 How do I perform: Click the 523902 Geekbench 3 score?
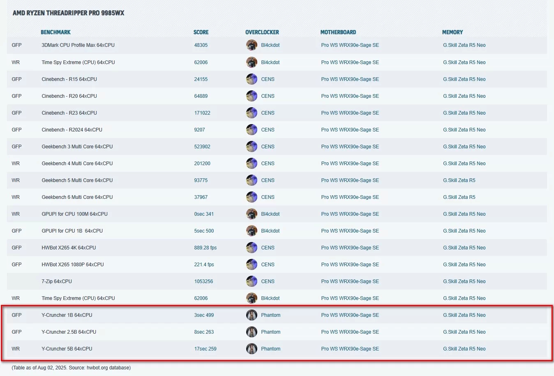pyautogui.click(x=202, y=147)
